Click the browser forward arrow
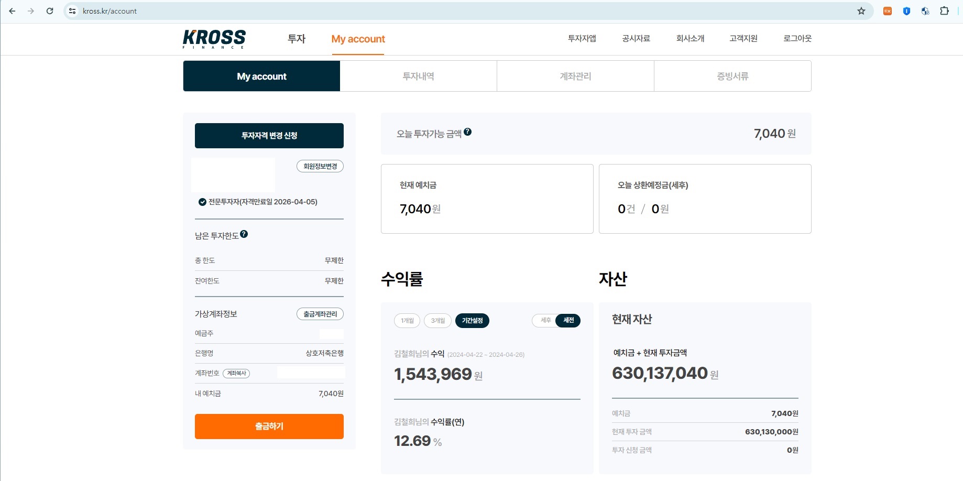Screen dimensions: 963x481 point(31,11)
